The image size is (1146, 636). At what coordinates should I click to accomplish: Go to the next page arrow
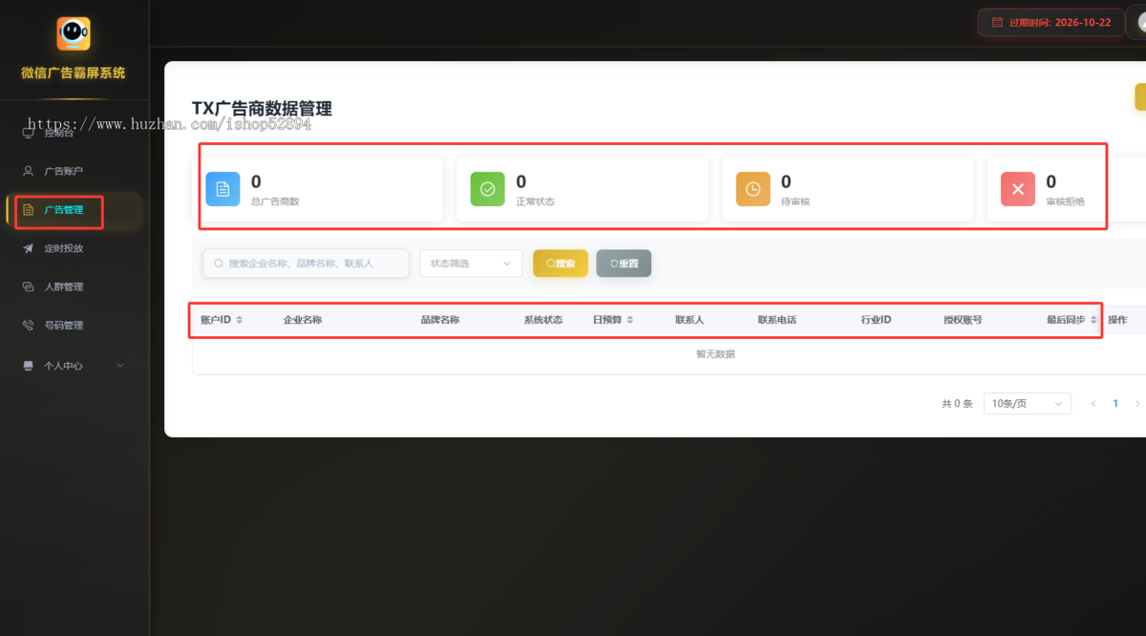1136,404
